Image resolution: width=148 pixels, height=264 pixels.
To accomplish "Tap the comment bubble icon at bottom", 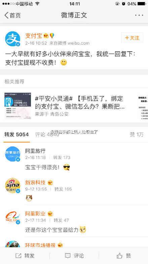I will pos(68,256).
